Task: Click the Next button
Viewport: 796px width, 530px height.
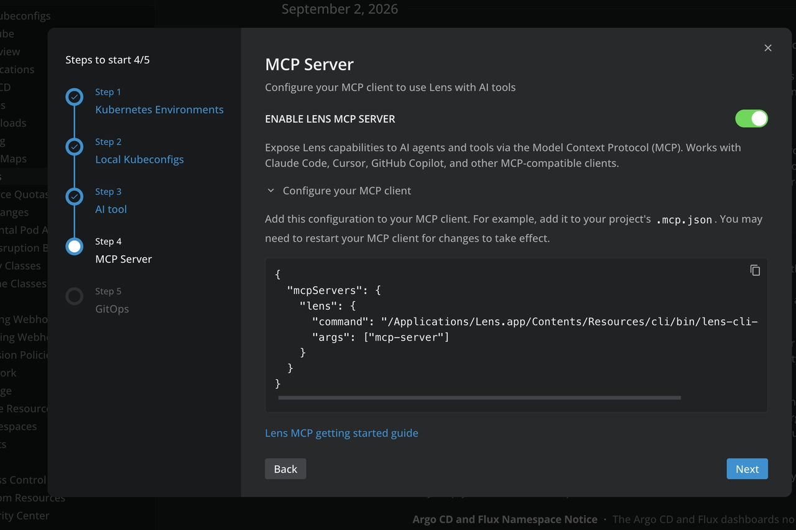Action: (747, 469)
